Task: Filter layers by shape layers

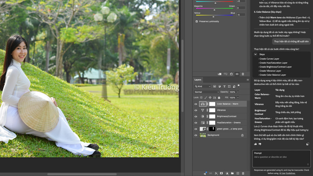Action: [x=229, y=86]
